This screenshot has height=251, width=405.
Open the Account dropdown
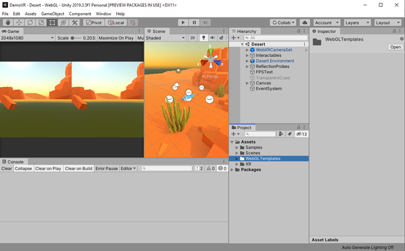click(326, 23)
